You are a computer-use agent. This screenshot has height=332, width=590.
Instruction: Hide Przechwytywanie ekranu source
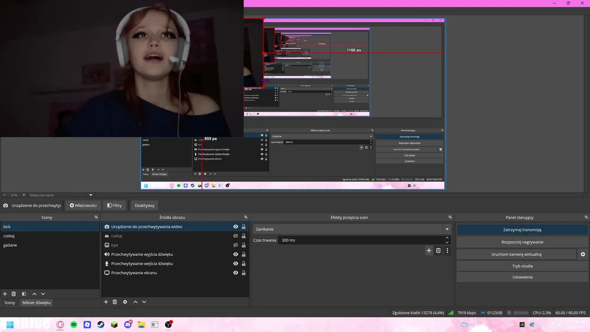236,273
